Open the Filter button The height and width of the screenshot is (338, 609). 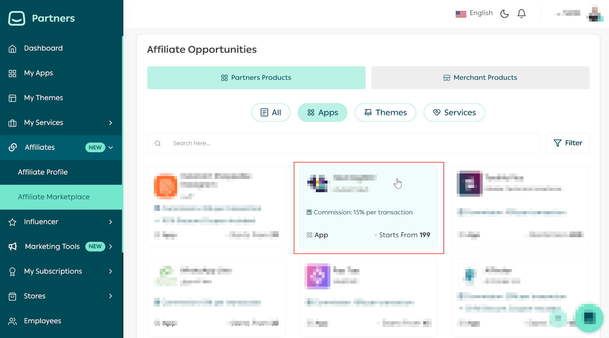click(568, 143)
